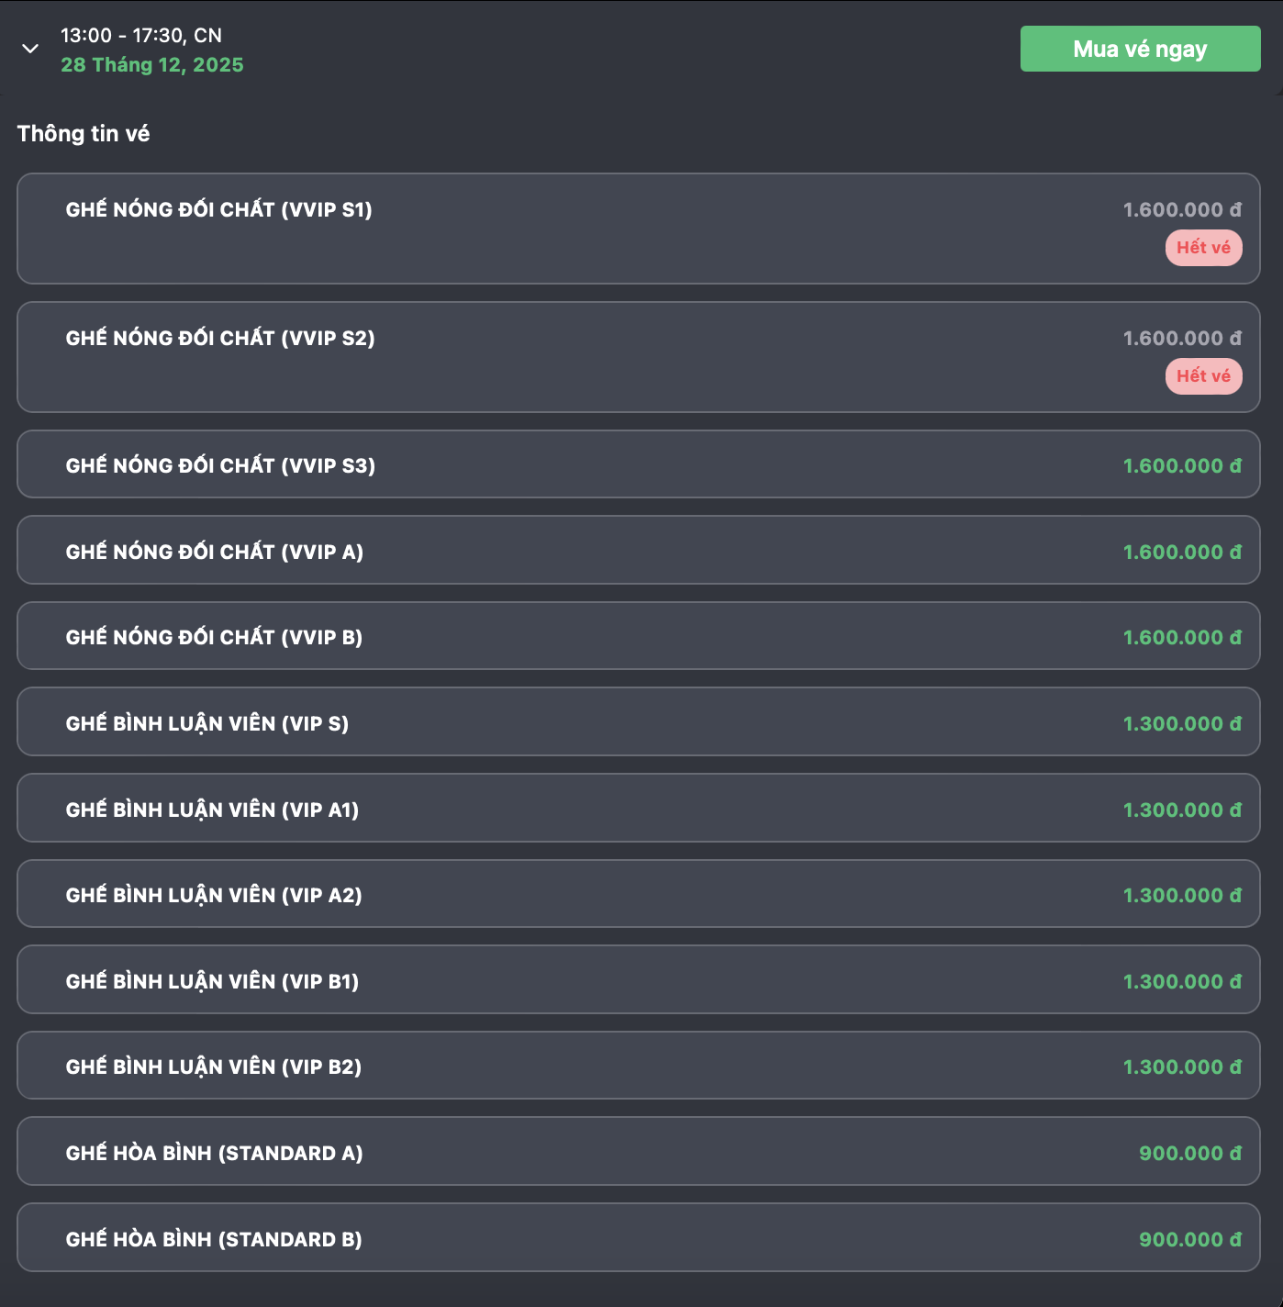Viewport: 1283px width, 1307px height.
Task: Click the 900.000 đ price for Standard A
Action: click(x=1189, y=1153)
